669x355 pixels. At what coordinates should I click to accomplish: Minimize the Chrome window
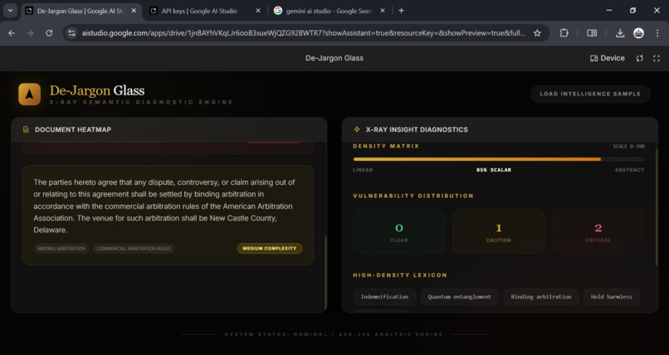point(609,11)
